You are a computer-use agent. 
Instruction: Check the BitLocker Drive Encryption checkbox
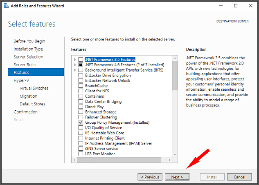pyautogui.click(x=81, y=75)
